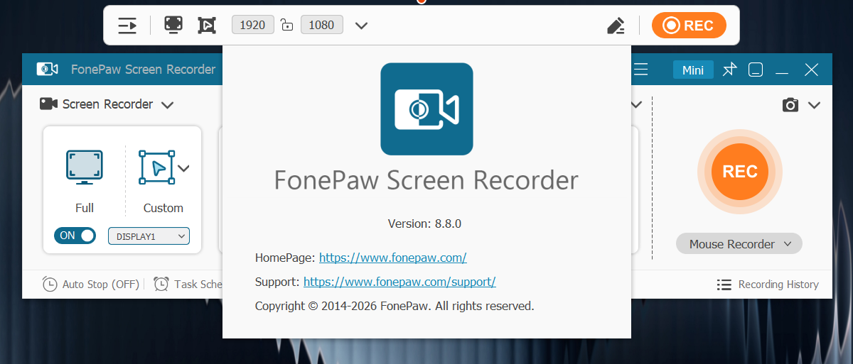Click the FonePaw Screen Recorder title in About dialog
Image resolution: width=853 pixels, height=364 pixels.
426,180
